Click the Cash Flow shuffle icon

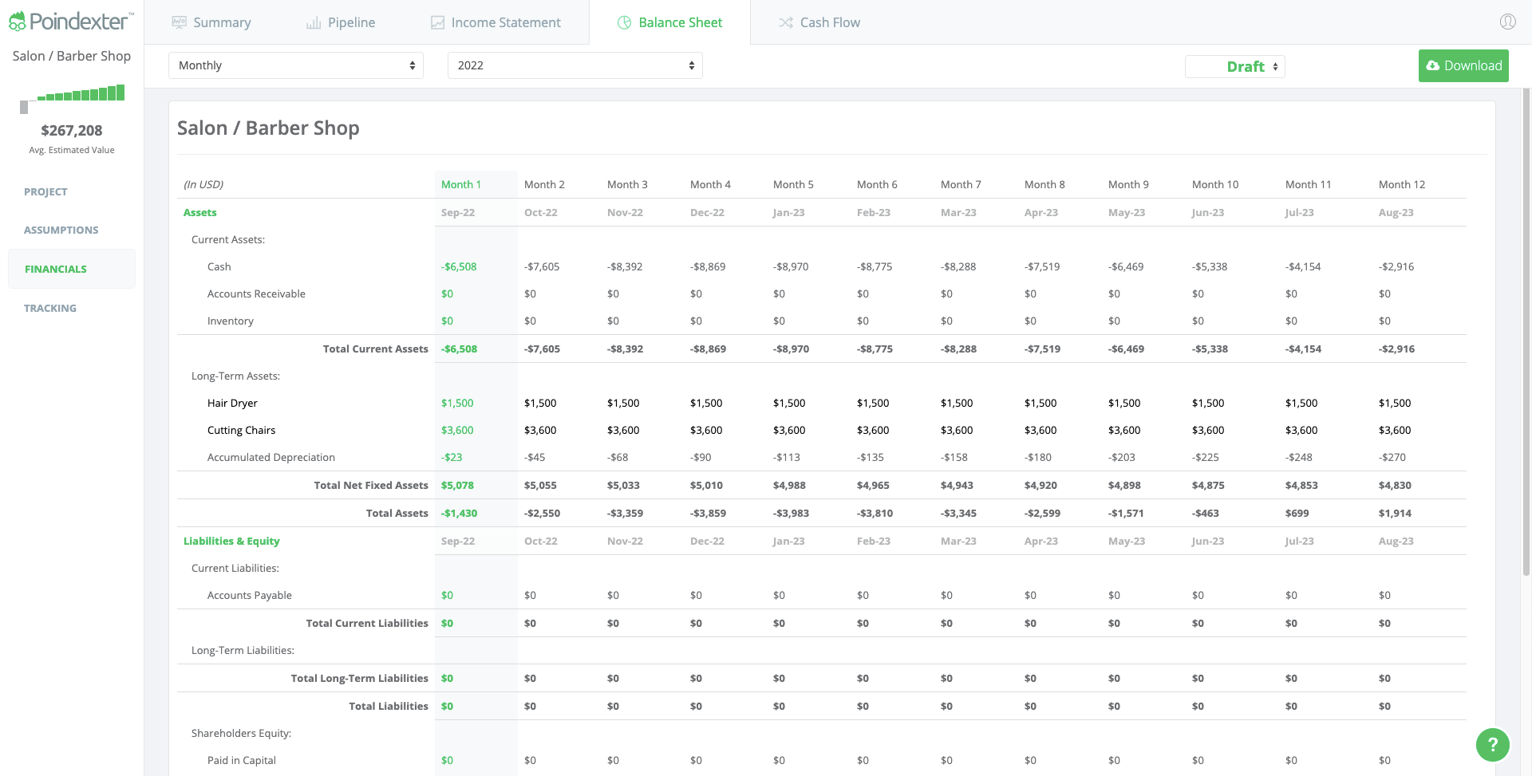tap(786, 23)
